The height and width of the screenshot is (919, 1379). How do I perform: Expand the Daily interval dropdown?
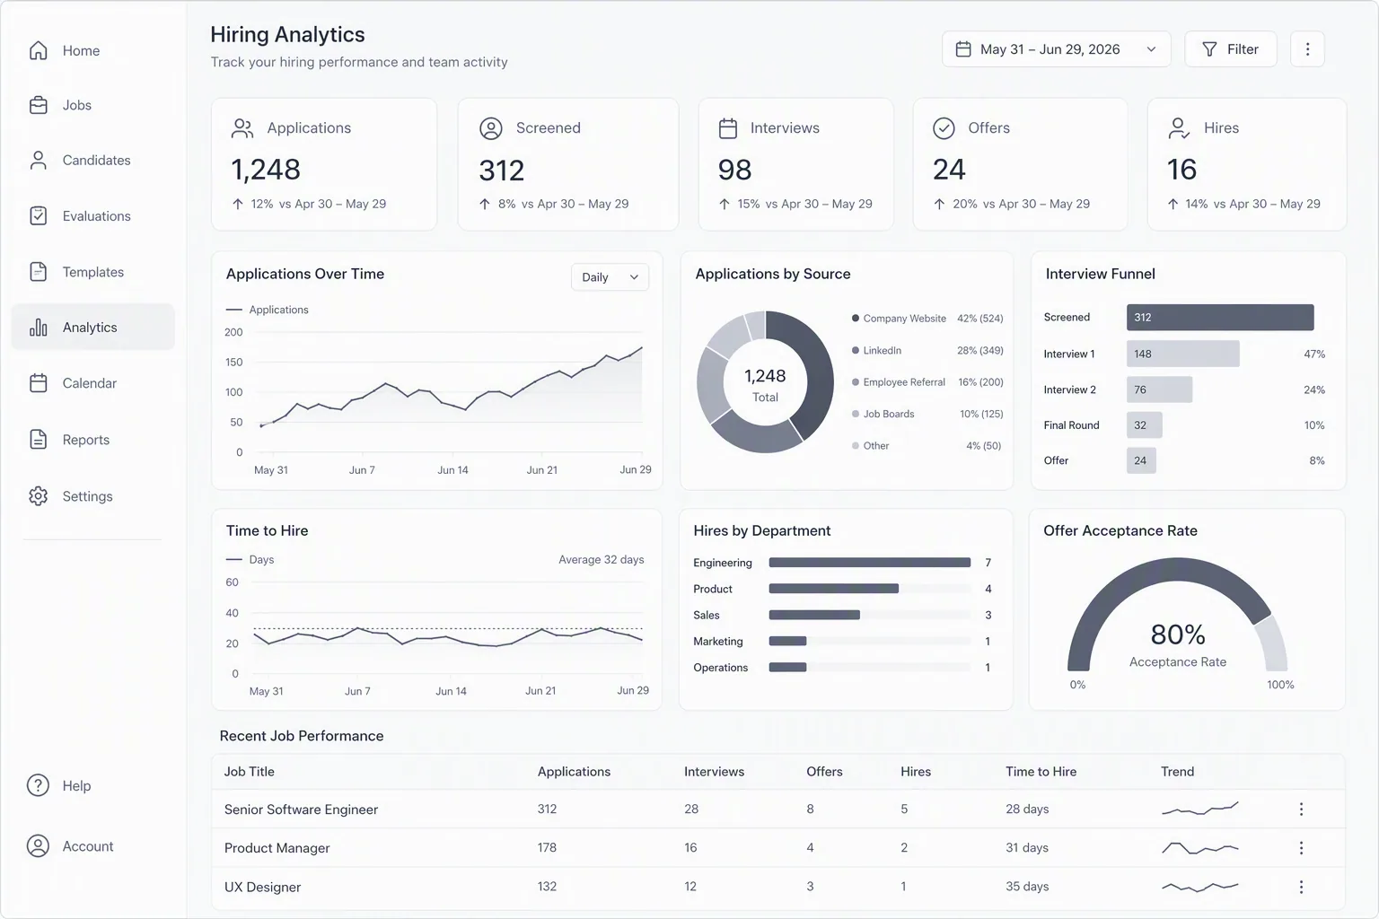610,277
